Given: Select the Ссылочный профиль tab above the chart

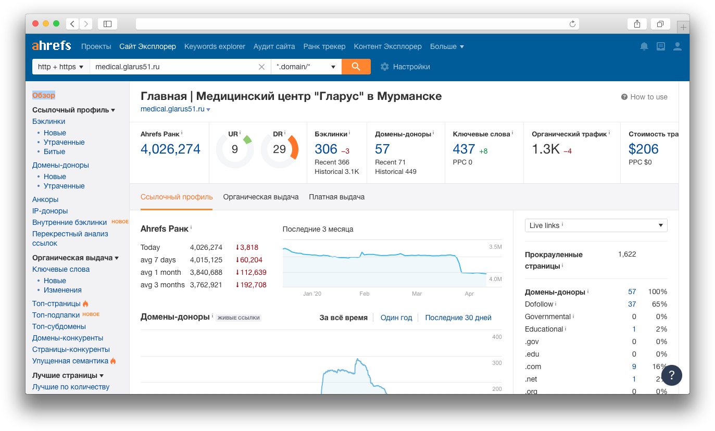Looking at the screenshot, I should click(x=177, y=197).
